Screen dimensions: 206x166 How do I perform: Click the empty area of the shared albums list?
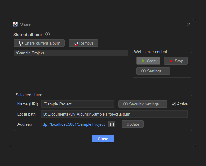click(71, 72)
